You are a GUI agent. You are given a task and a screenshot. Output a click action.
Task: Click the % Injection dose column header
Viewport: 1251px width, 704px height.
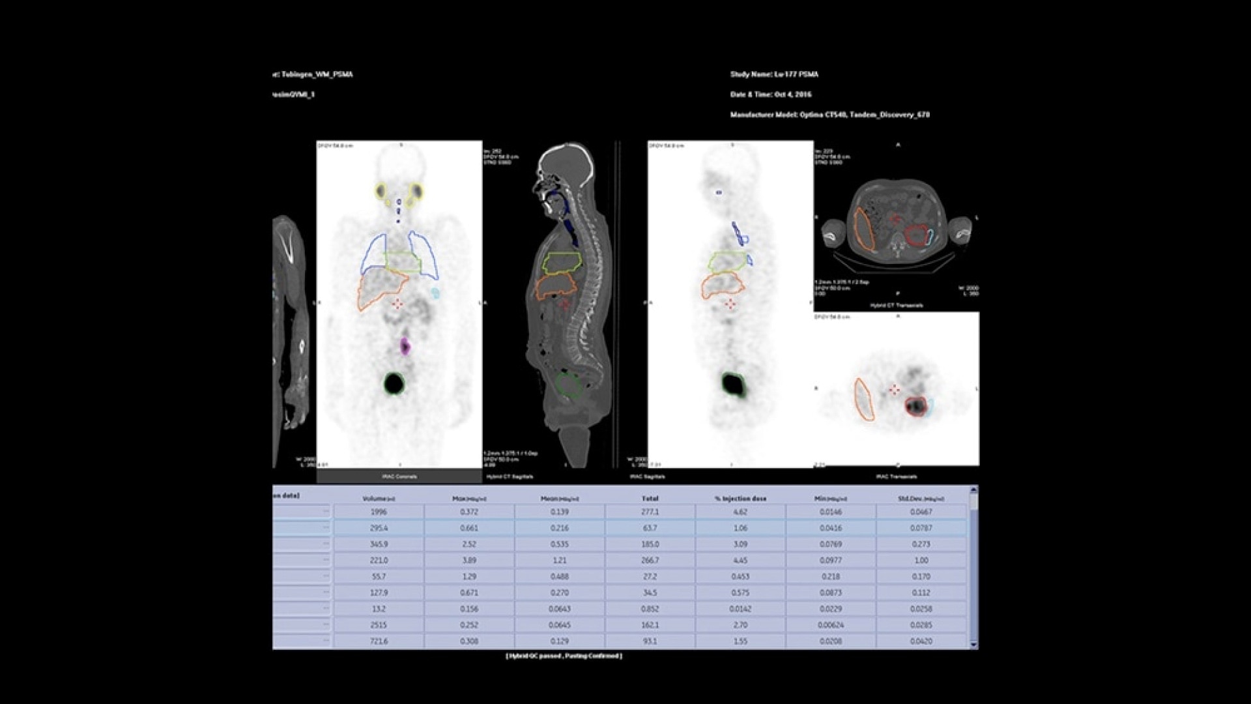pyautogui.click(x=740, y=499)
